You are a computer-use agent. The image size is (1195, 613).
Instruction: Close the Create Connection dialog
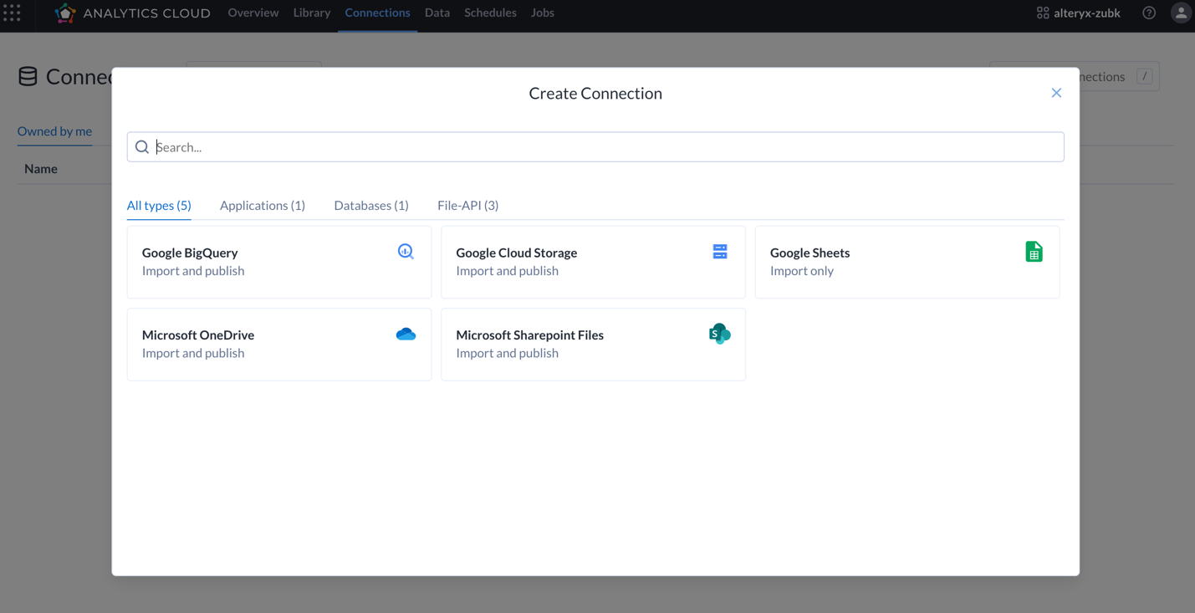coord(1056,93)
